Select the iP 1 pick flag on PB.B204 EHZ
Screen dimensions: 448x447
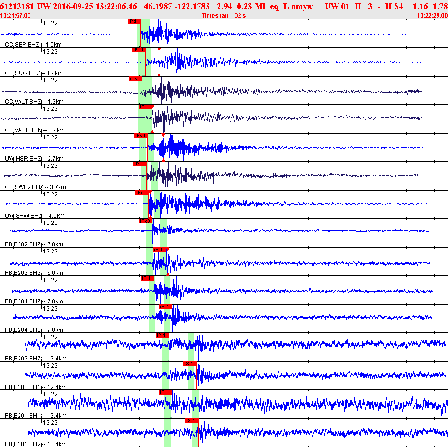pos(148,278)
